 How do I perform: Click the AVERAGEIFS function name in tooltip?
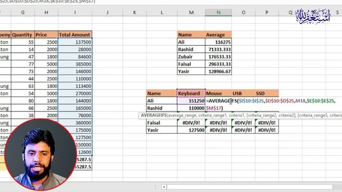click(153, 115)
